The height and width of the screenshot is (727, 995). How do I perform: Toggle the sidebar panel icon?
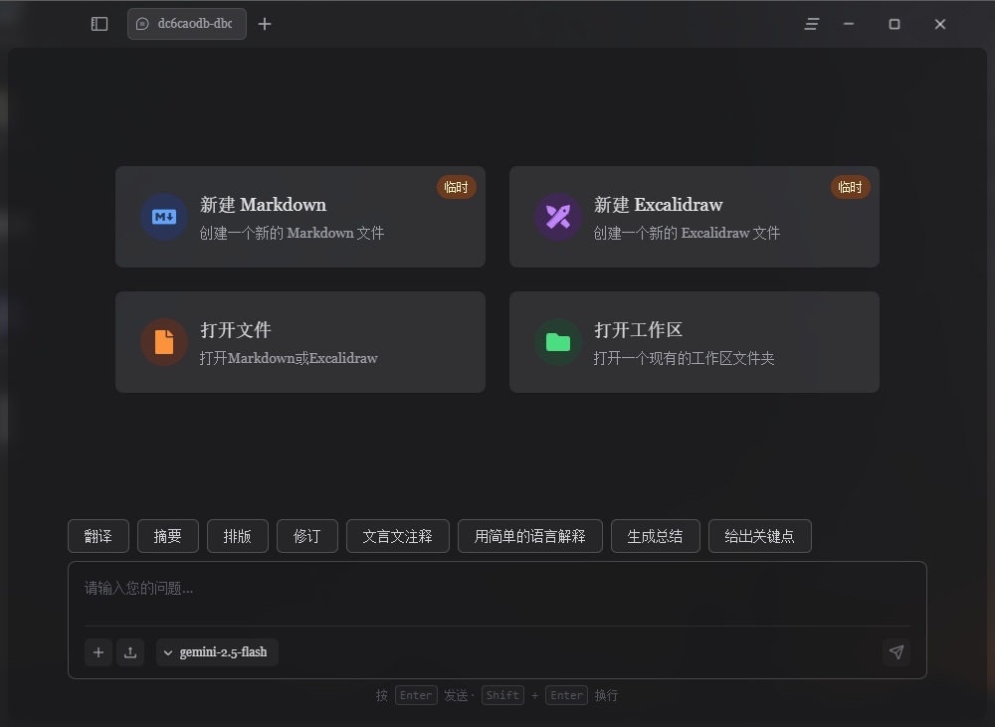(x=99, y=23)
